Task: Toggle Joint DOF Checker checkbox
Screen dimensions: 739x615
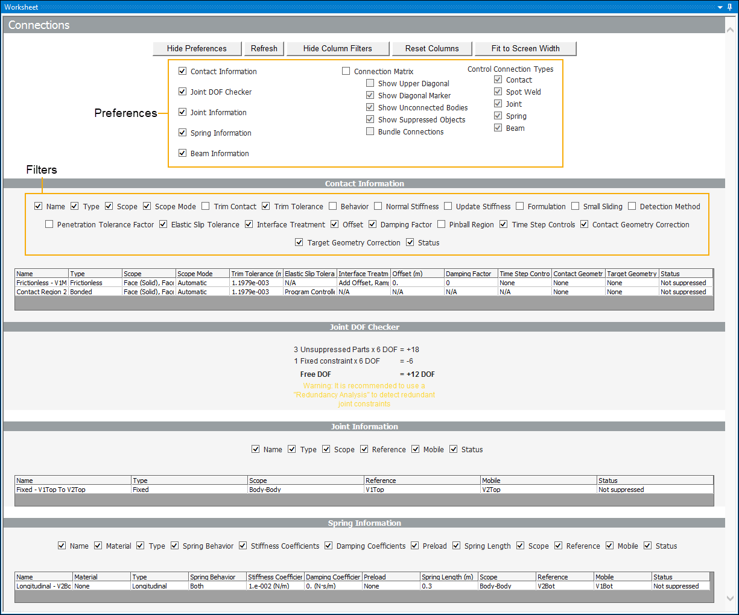Action: pyautogui.click(x=183, y=92)
